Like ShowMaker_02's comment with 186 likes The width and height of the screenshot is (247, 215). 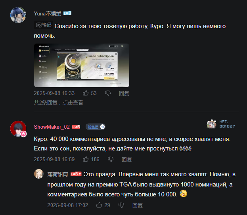86,159
